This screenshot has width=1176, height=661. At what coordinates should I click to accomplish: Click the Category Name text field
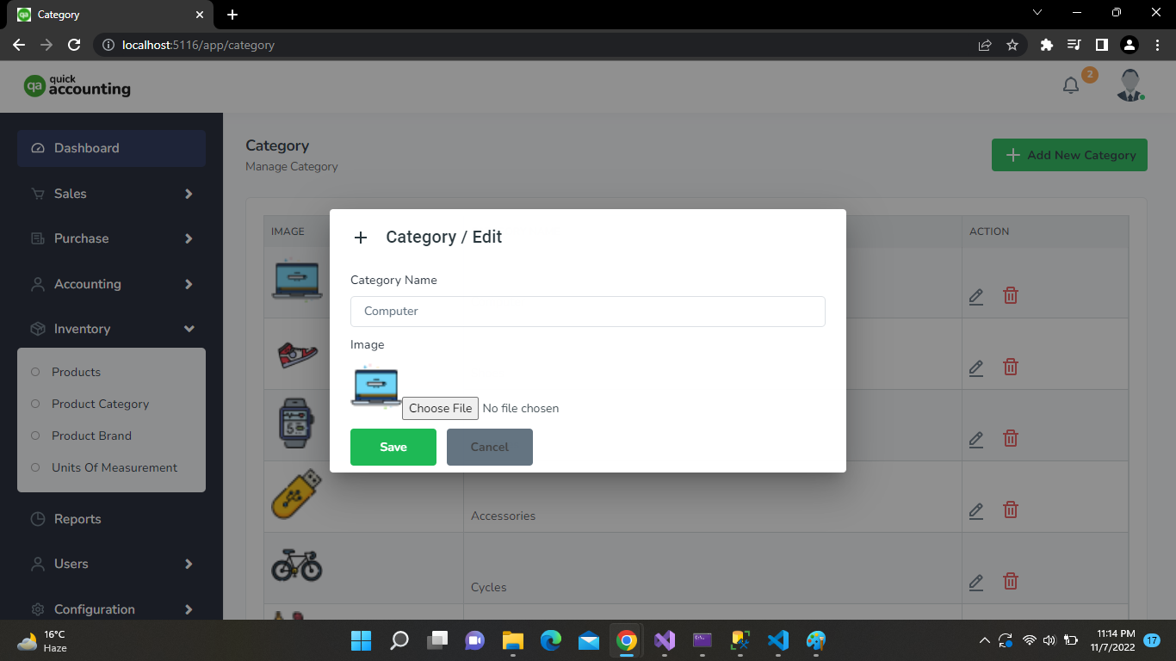[x=587, y=312]
